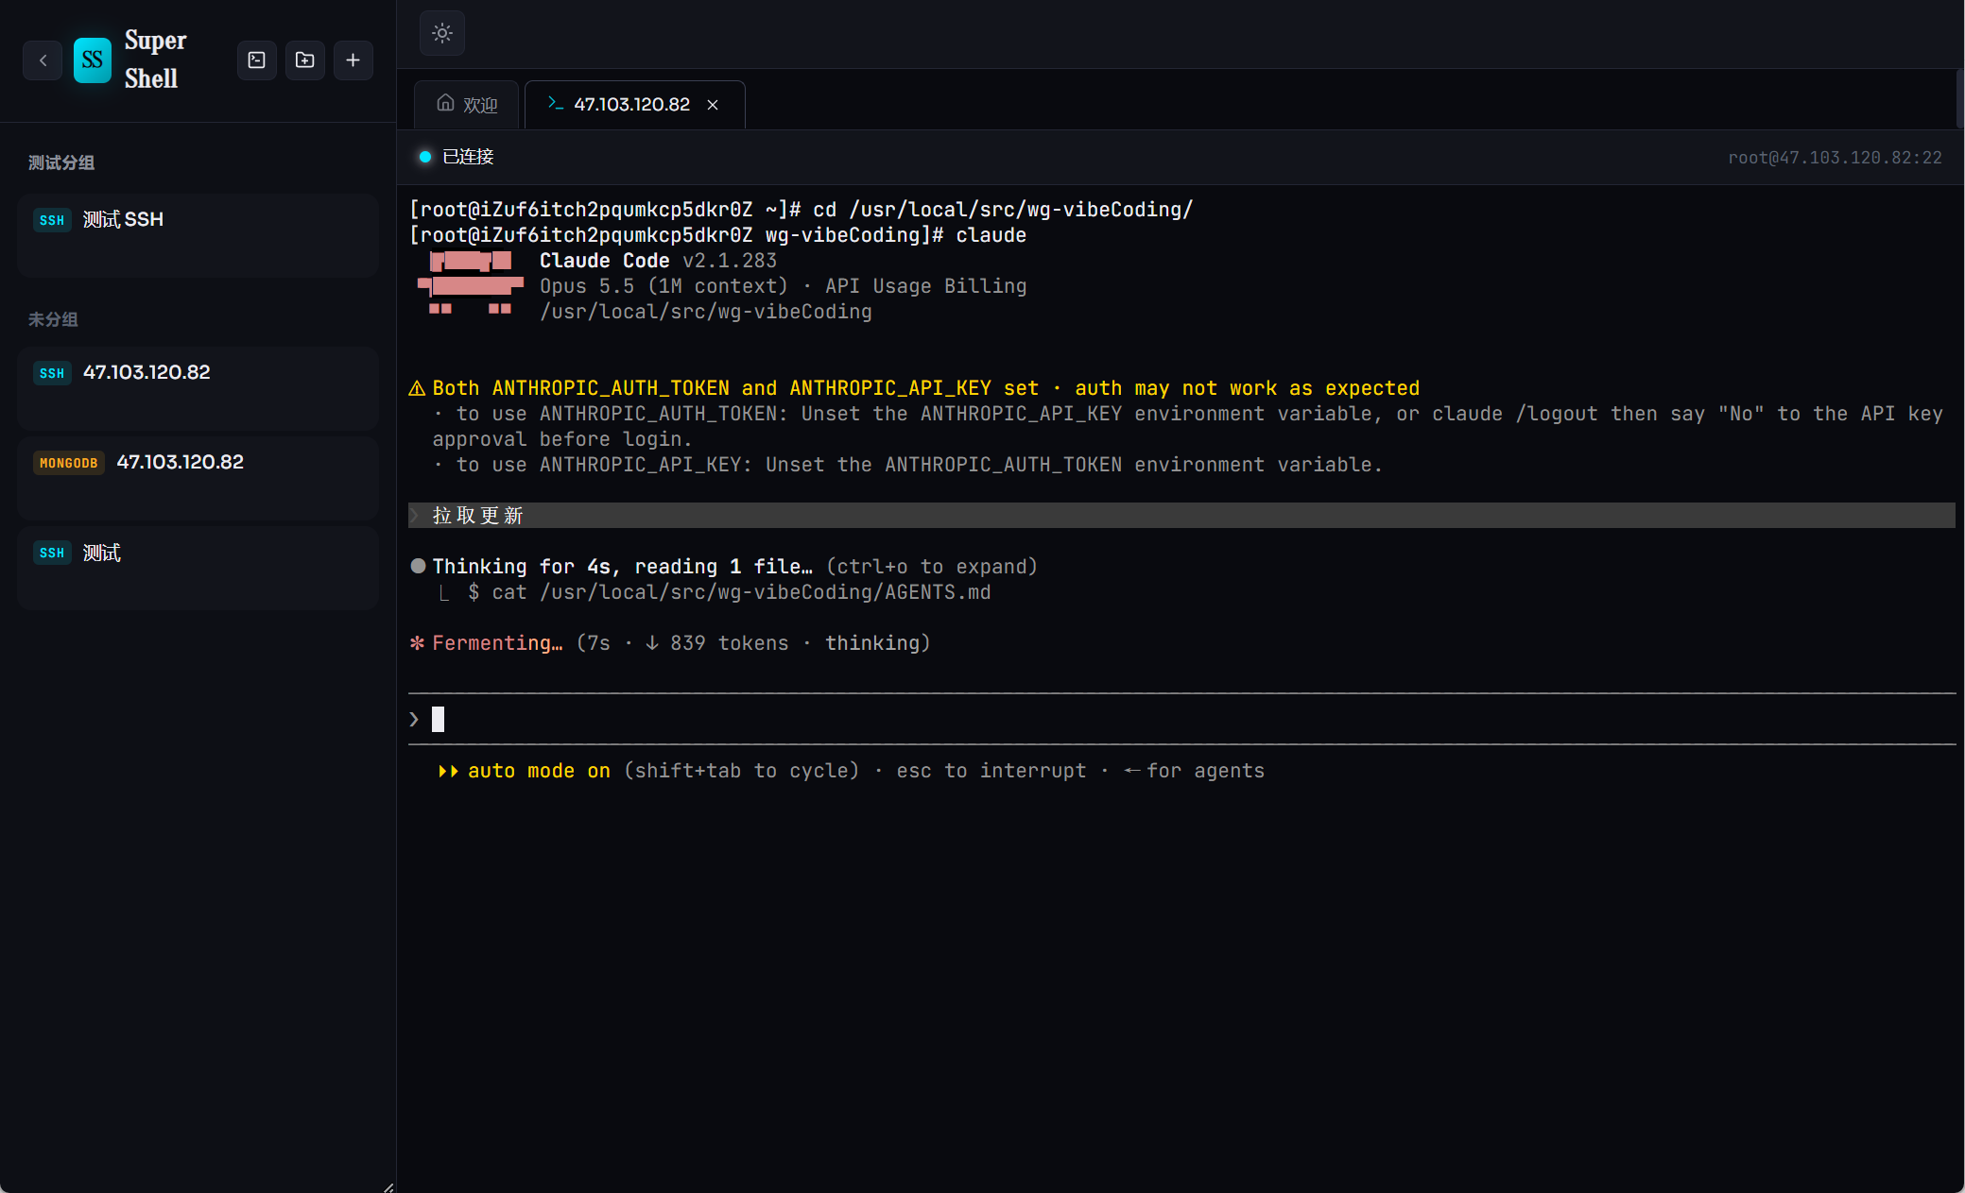Open the MONGODB 47.103.120.82 connection
This screenshot has height=1193, width=1965.
point(198,477)
